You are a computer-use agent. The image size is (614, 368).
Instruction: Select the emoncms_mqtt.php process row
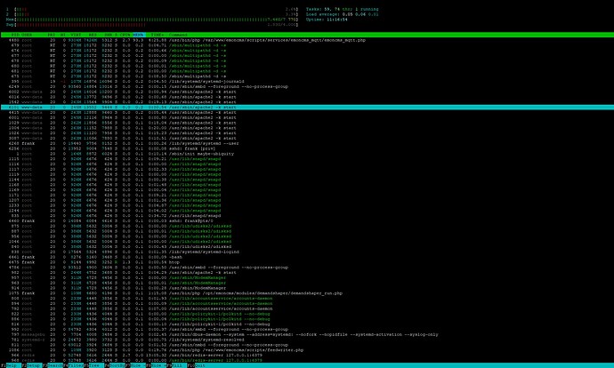pyautogui.click(x=307, y=40)
